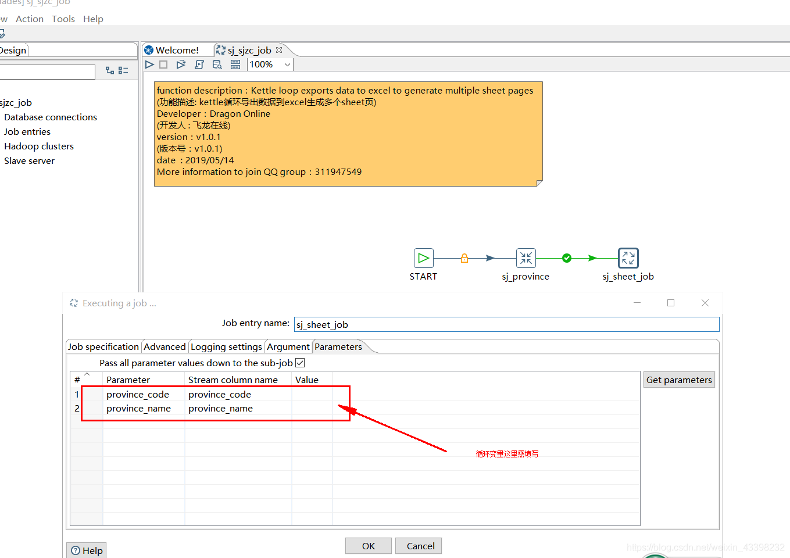Select the sjzc_job root tree node

point(16,102)
